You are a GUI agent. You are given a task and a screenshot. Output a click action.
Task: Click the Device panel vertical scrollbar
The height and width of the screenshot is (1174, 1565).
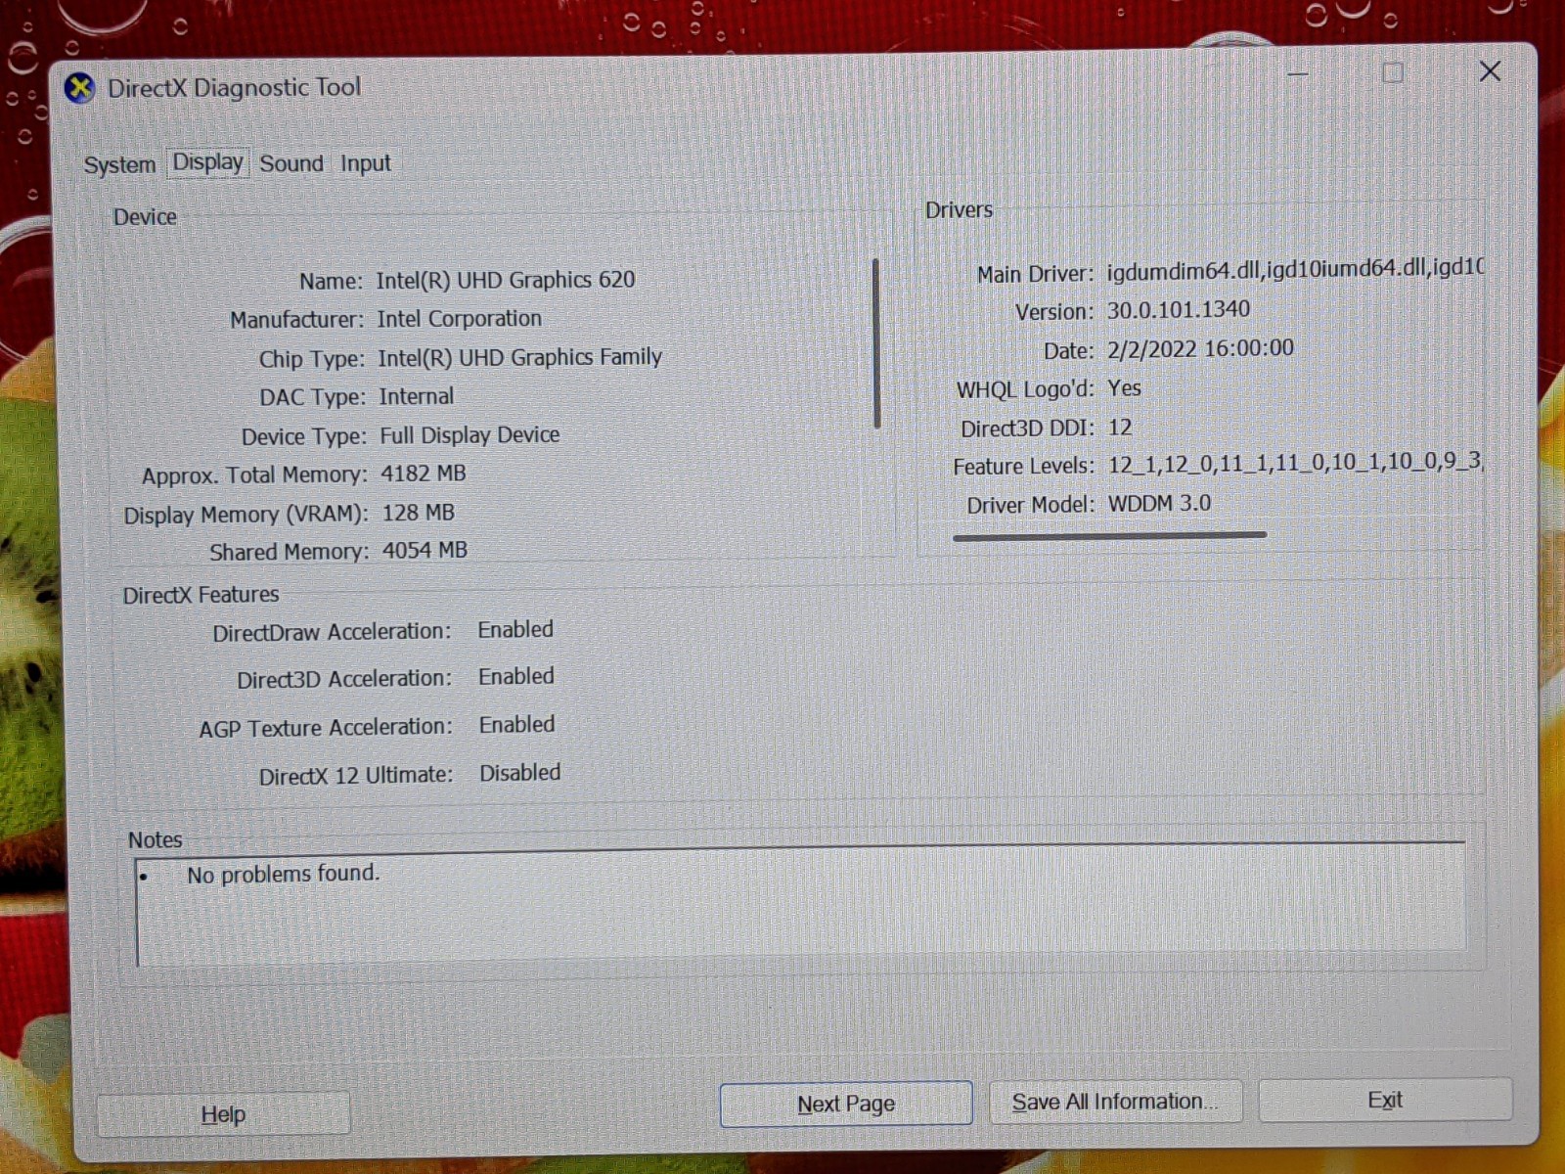pyautogui.click(x=876, y=343)
